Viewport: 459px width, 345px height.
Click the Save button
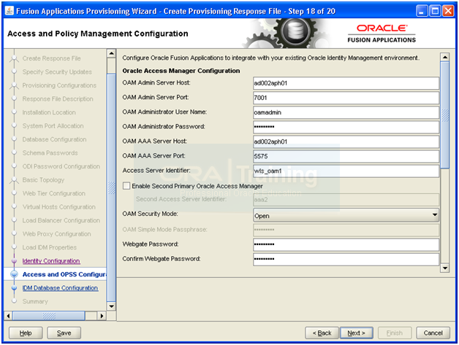(x=64, y=333)
